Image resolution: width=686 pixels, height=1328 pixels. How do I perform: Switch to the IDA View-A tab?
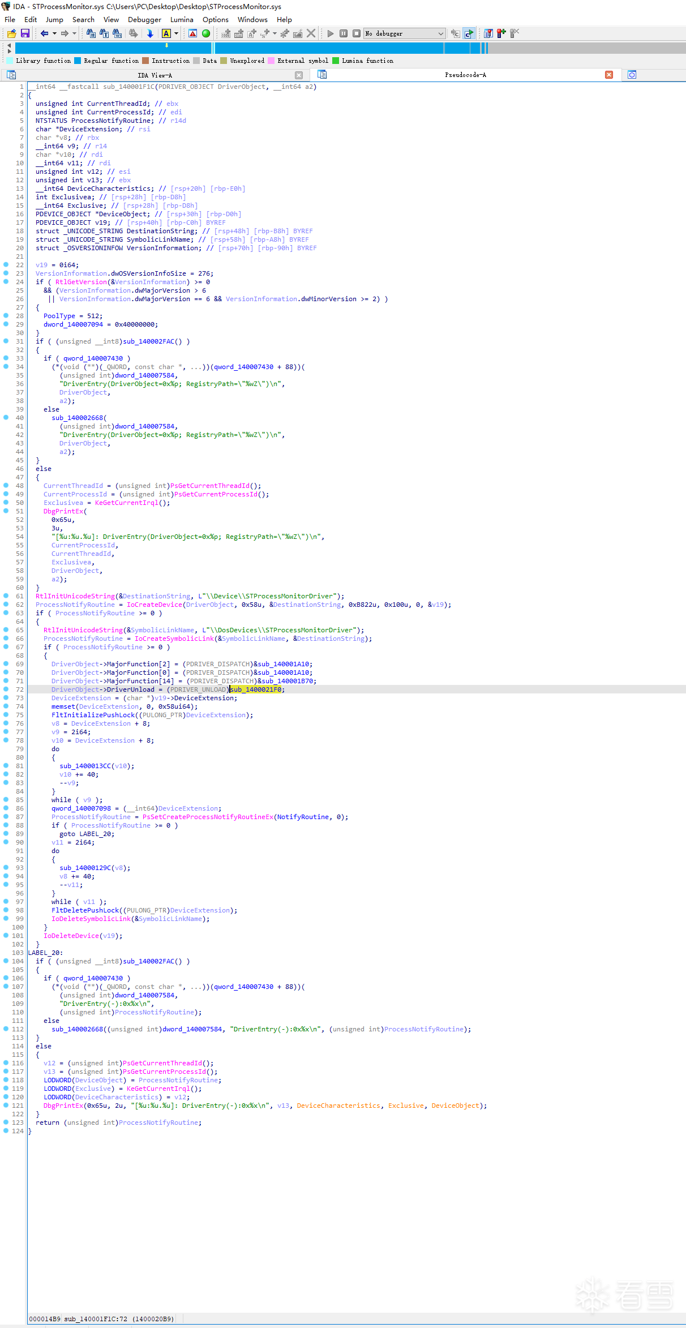click(155, 75)
